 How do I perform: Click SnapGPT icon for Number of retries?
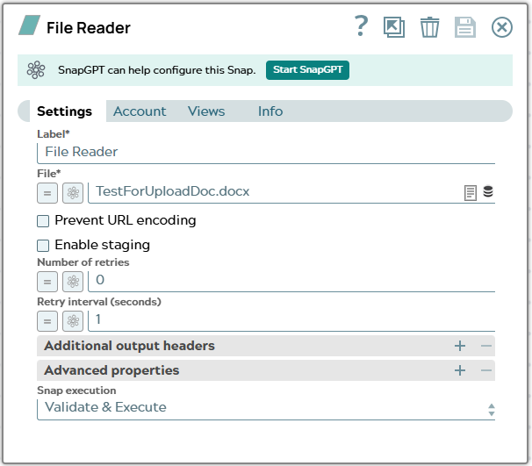click(x=73, y=282)
